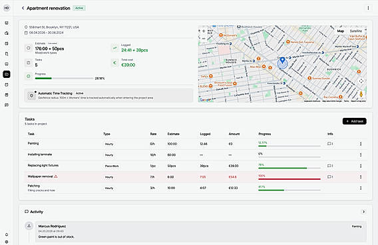378x245 pixels.
Task: Open the monitor screen icon in the sidebar
Action: [x=7, y=64]
